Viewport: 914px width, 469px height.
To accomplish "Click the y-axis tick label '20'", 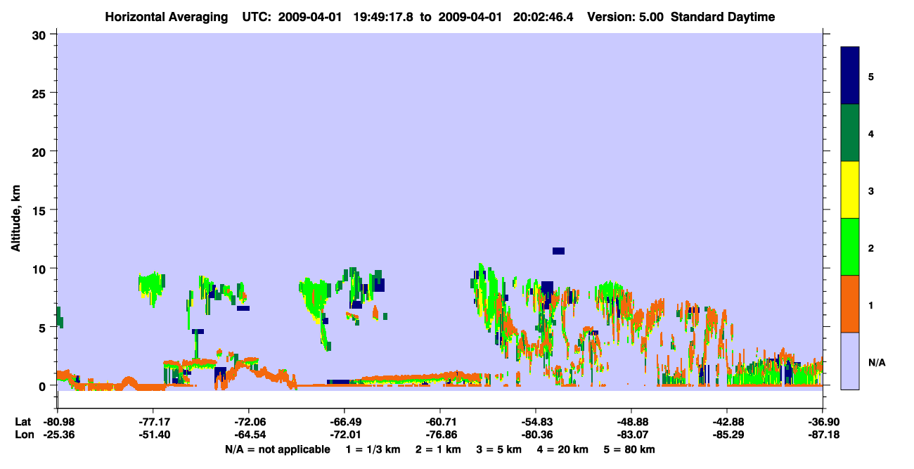I will 41,151.
